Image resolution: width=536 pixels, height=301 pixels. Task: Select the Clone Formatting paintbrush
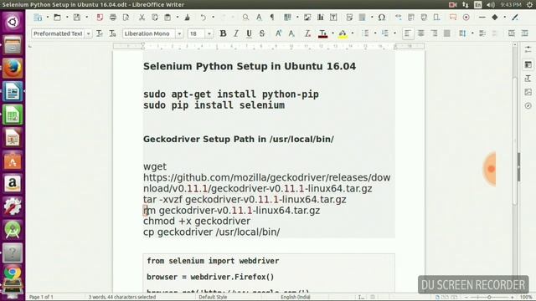188,18
